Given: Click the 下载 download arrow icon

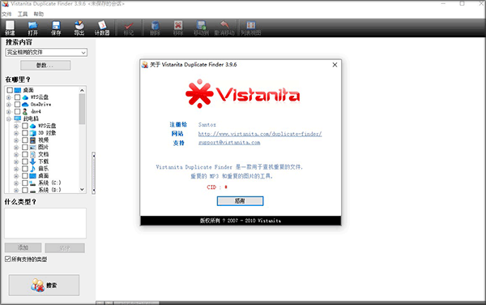Looking at the screenshot, I should point(33,161).
